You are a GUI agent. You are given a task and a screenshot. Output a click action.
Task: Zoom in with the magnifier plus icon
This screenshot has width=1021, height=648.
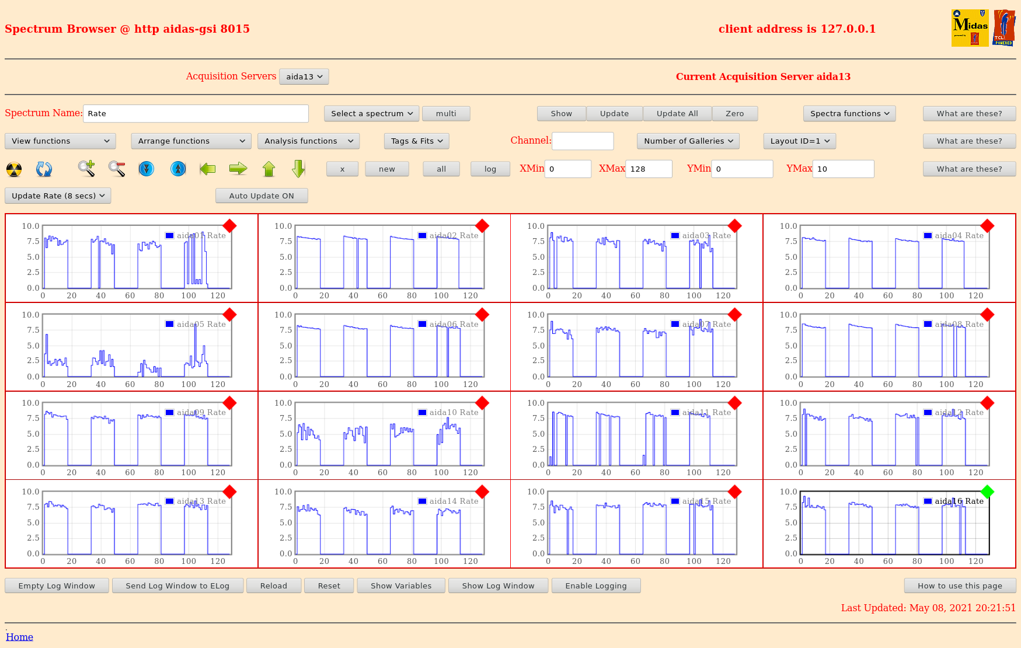(x=86, y=169)
